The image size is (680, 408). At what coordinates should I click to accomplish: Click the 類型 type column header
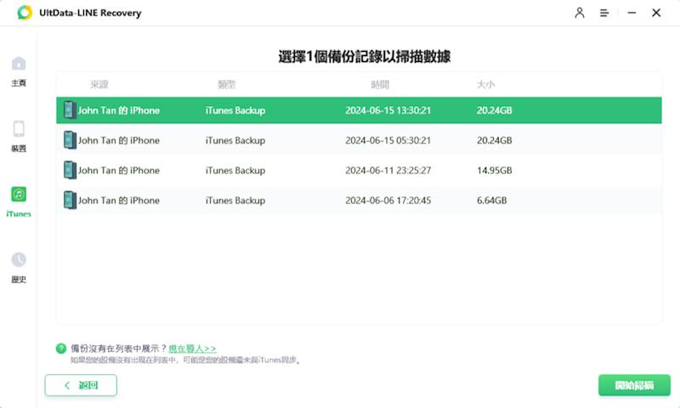(x=226, y=85)
